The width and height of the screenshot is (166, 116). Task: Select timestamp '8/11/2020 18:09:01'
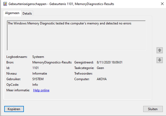click(110, 62)
